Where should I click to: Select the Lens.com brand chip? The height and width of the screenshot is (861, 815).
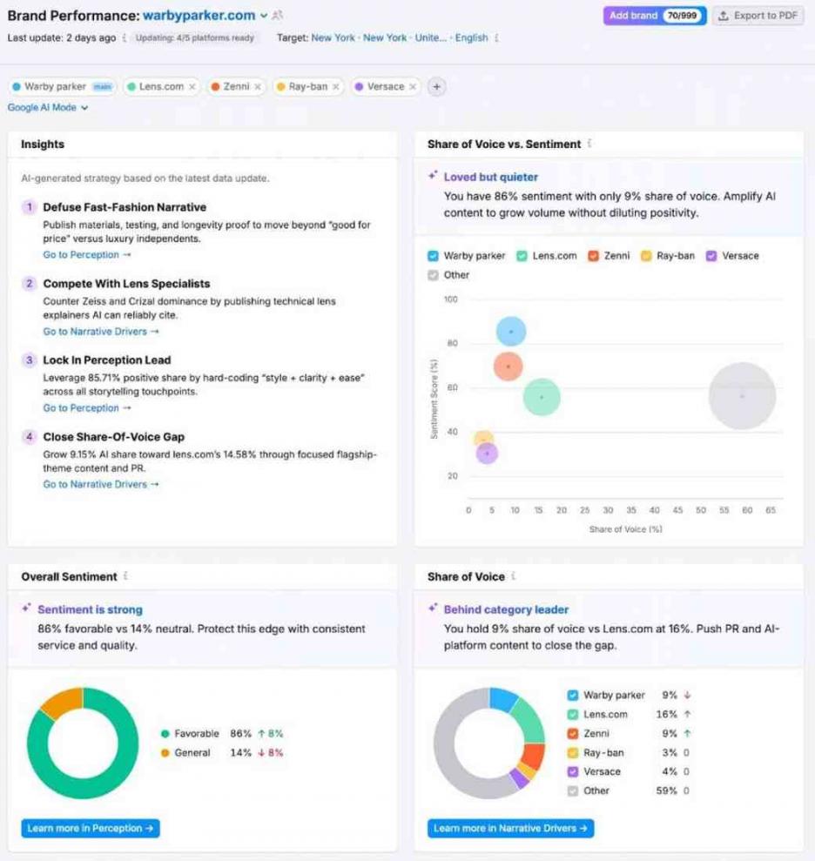161,87
